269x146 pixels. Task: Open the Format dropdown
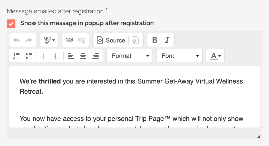130,56
